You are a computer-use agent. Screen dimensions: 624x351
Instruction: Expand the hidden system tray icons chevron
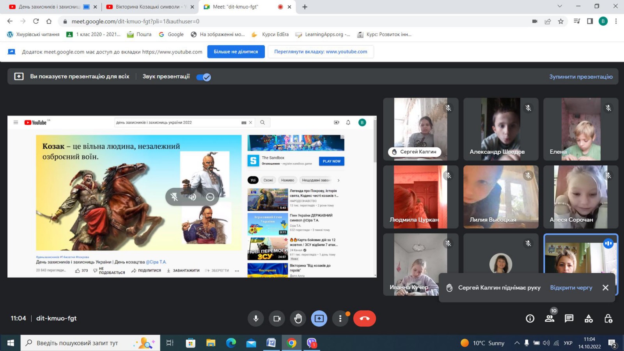[517, 343]
